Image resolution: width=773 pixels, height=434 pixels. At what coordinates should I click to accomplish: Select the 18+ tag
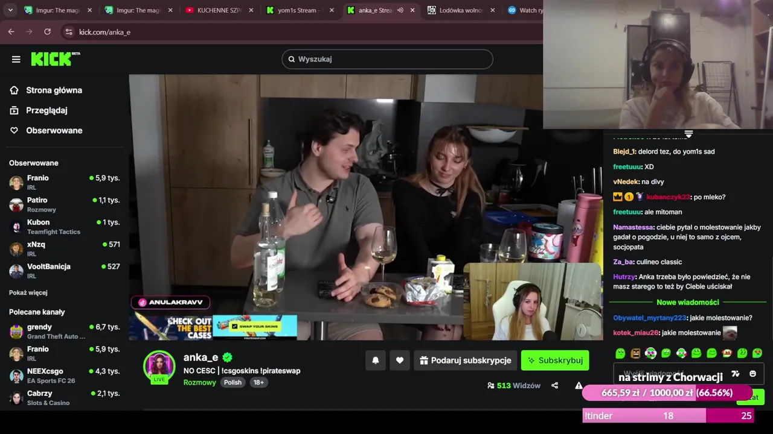click(258, 382)
